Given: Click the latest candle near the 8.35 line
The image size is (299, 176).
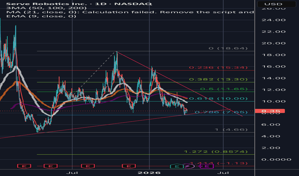Looking at the screenshot, I should coord(187,110).
